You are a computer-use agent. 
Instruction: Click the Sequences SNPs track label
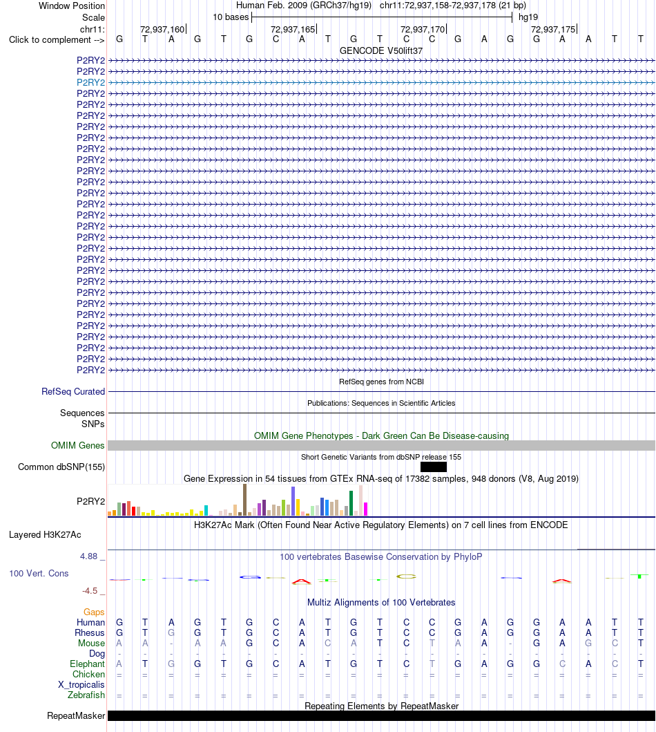point(82,418)
